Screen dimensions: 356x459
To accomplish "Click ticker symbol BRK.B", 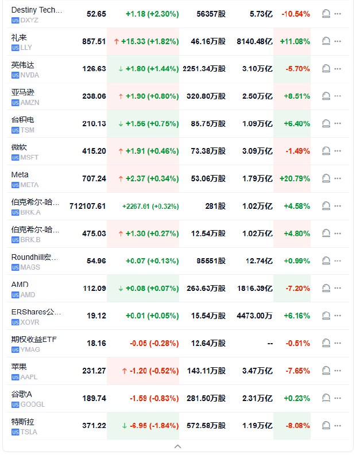I will pos(30,240).
